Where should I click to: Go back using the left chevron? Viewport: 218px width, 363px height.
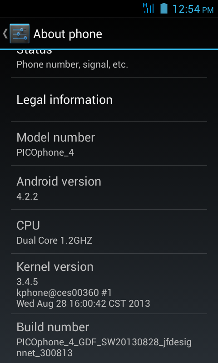click(5, 34)
